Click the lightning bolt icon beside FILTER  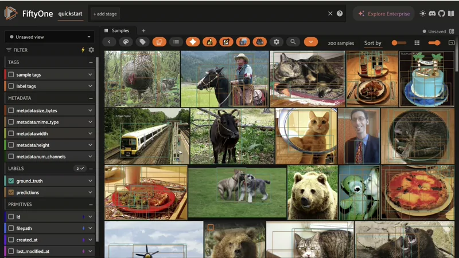[x=83, y=50]
